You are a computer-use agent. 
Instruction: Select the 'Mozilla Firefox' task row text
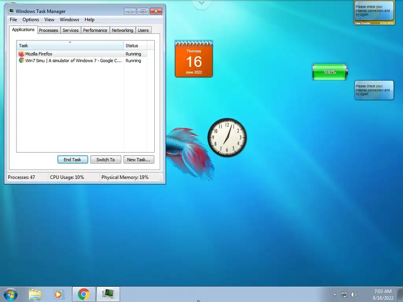tap(39, 53)
